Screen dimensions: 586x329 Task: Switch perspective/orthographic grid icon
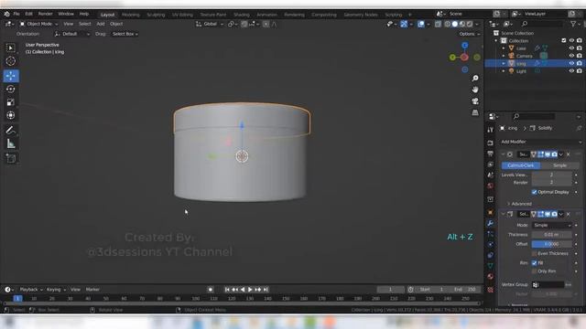(475, 112)
